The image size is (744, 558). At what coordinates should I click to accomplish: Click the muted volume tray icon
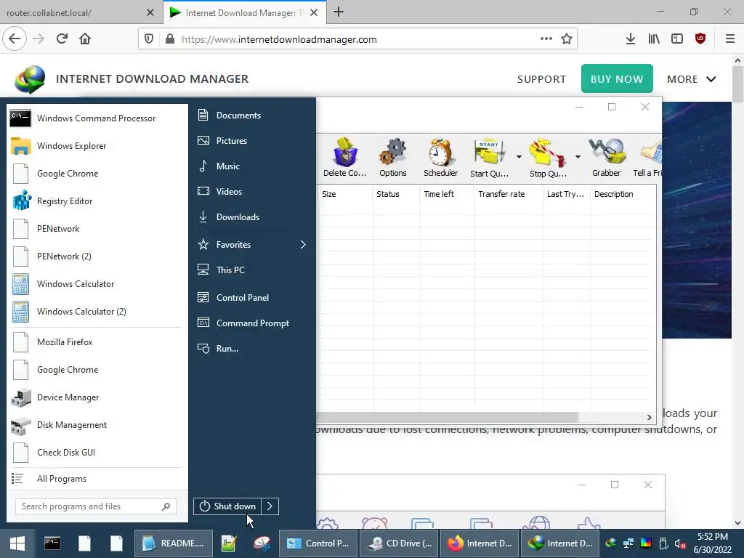[x=680, y=543]
